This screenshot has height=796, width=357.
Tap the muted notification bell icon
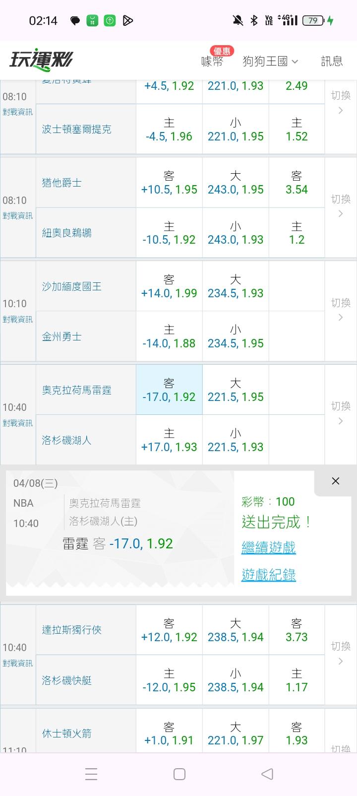coord(238,20)
